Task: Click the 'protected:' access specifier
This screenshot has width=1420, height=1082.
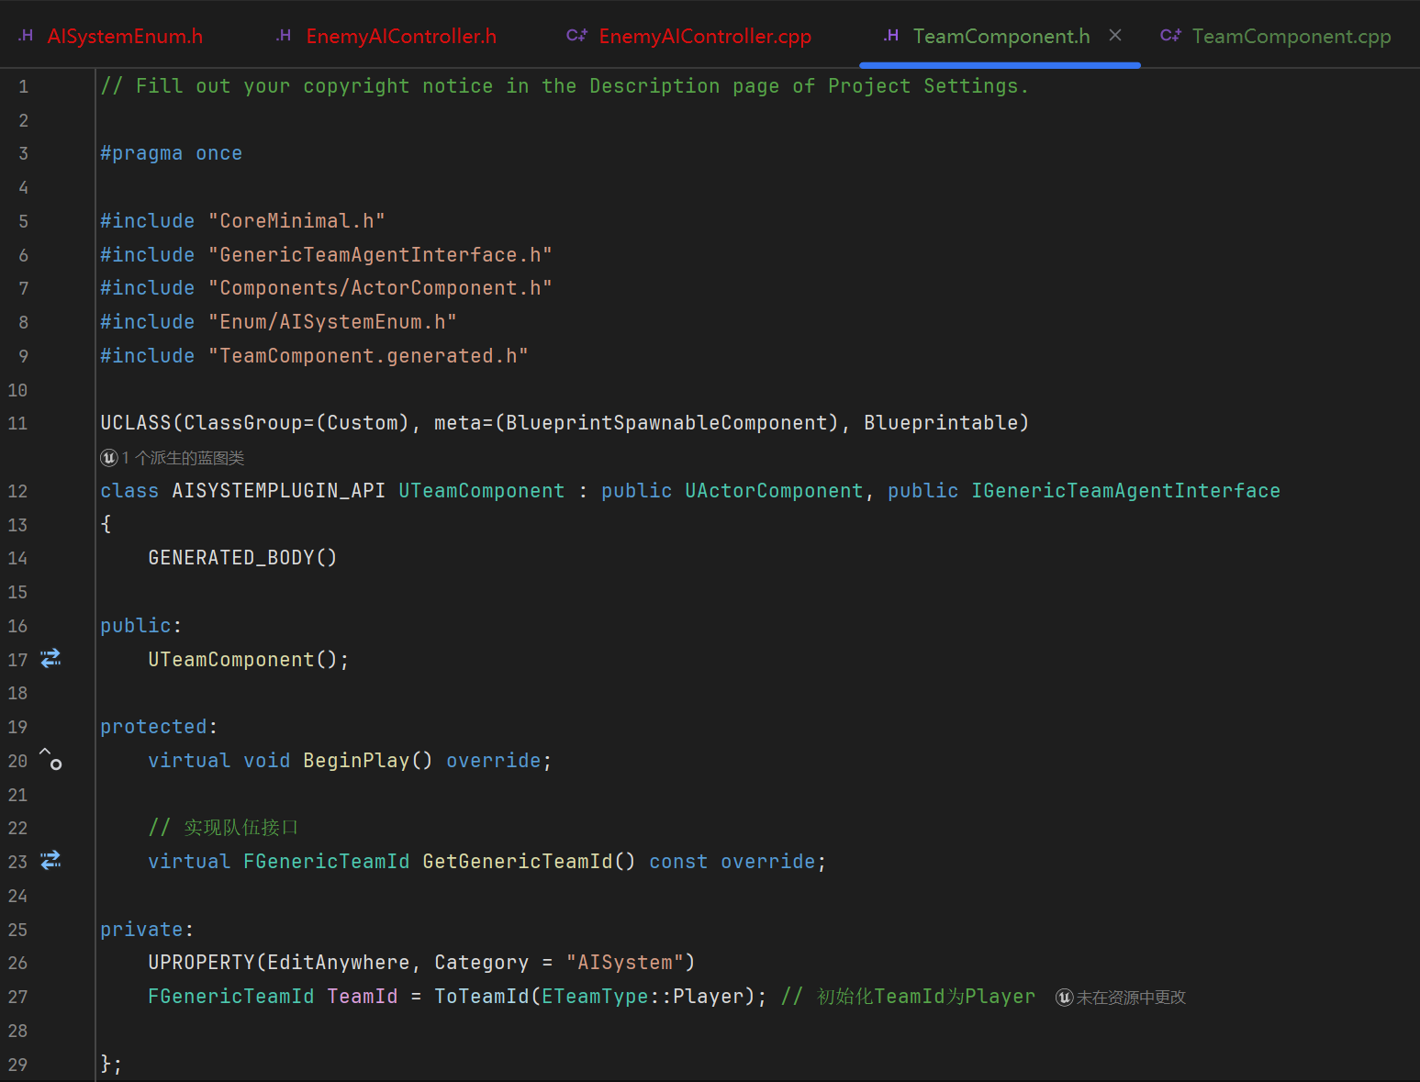Action: [159, 727]
